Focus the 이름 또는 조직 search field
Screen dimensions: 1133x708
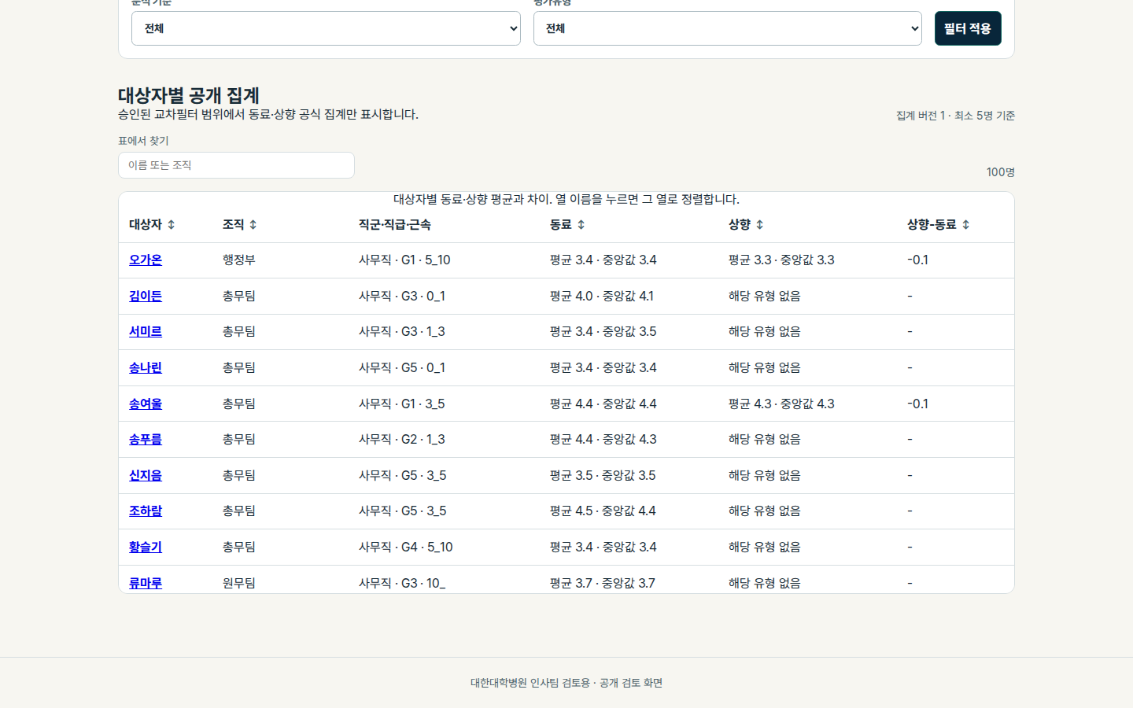(x=236, y=165)
